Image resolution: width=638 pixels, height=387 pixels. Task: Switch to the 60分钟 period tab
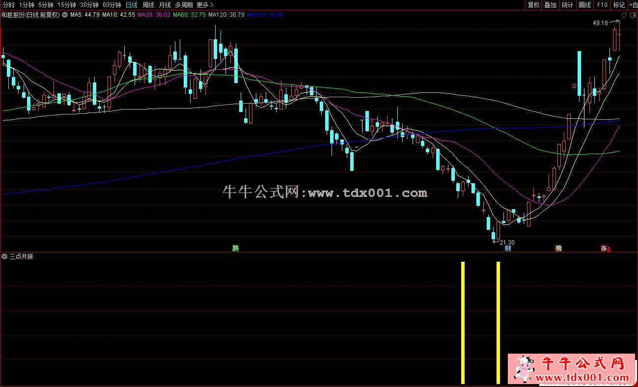[x=112, y=5]
